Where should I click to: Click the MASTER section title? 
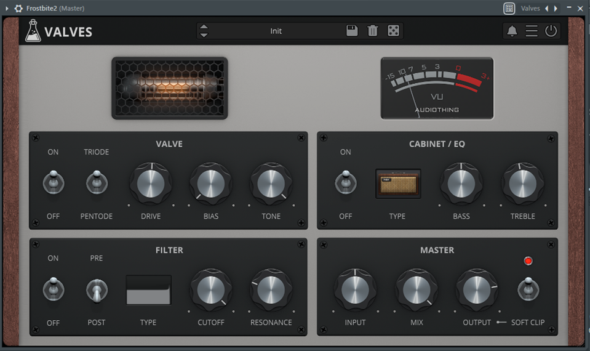[437, 250]
